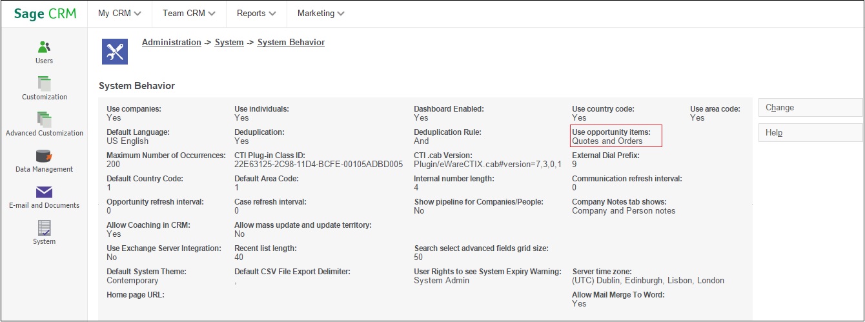Click the Sage CRM logo
The width and height of the screenshot is (865, 322).
45,14
